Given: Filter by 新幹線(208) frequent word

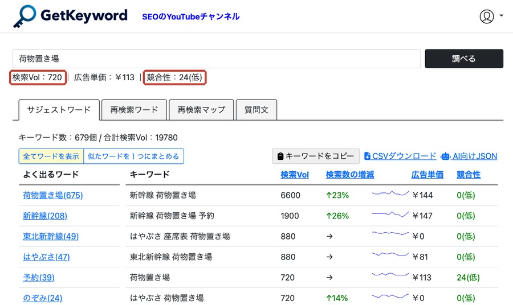Looking at the screenshot, I should click(x=45, y=216).
